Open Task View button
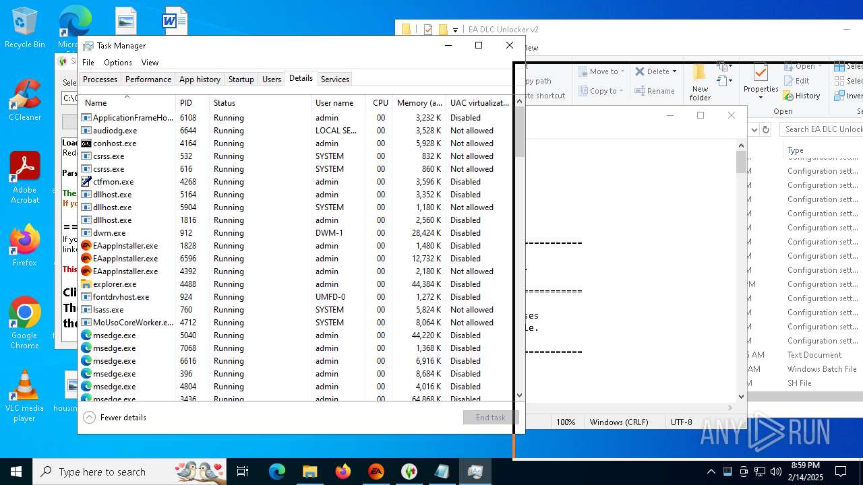 (243, 472)
